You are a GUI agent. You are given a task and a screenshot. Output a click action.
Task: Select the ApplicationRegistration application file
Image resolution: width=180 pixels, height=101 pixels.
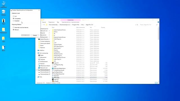60,68
